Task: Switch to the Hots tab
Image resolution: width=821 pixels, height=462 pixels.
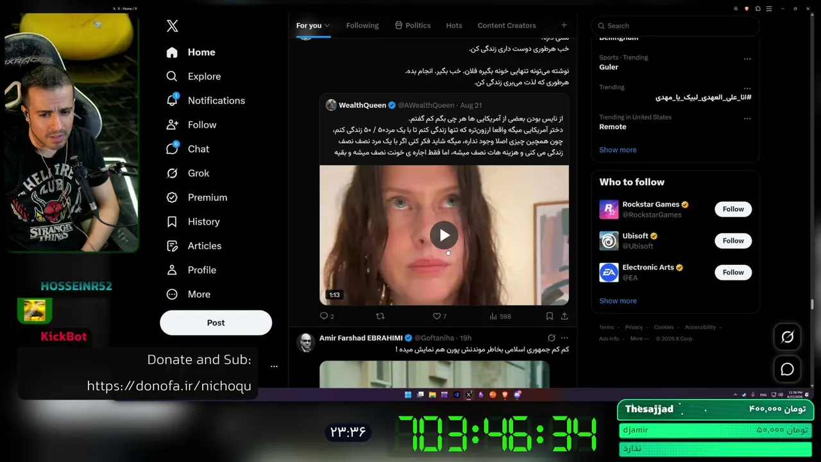Action: pyautogui.click(x=454, y=26)
